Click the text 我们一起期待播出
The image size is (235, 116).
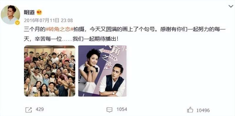click(94, 39)
